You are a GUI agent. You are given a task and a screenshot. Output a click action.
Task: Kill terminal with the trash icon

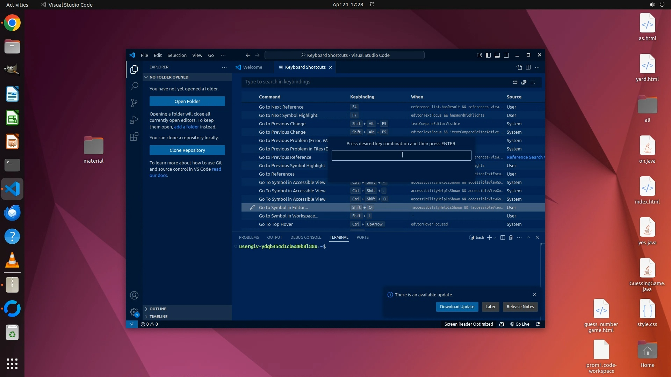pyautogui.click(x=511, y=237)
